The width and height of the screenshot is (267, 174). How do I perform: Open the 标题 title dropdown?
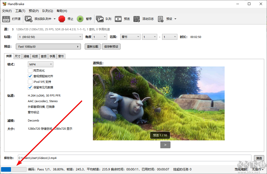click(50, 37)
